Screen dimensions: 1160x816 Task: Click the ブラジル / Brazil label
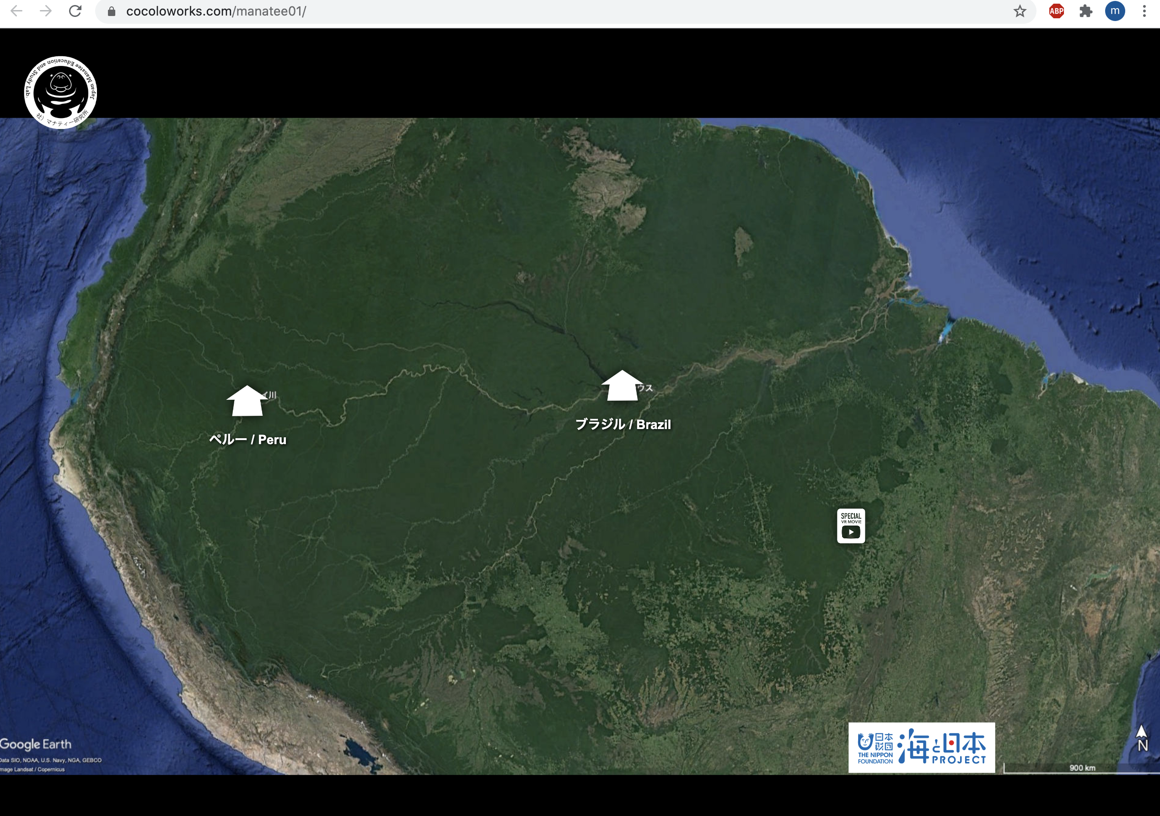pos(623,424)
